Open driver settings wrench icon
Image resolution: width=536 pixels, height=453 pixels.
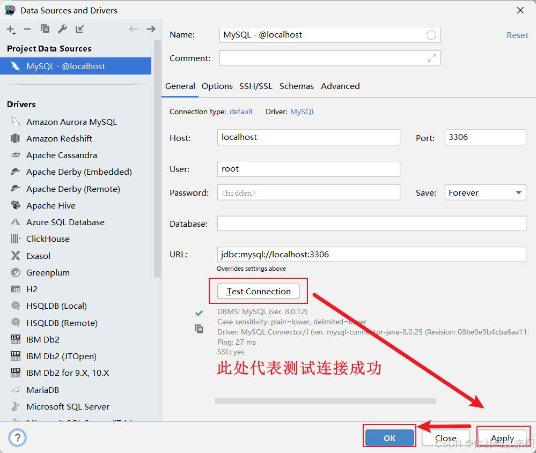pos(62,29)
